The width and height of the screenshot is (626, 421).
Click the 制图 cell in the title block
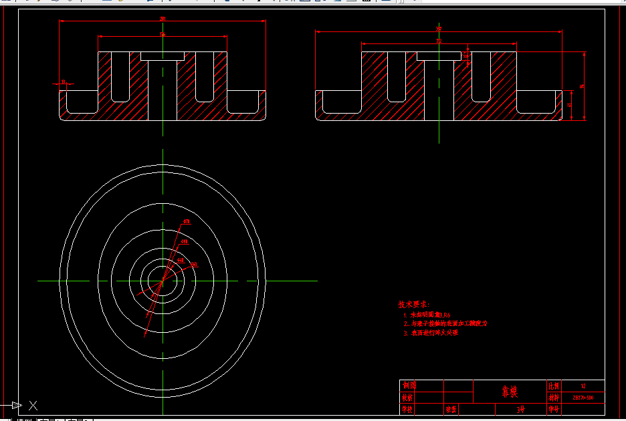(409, 386)
